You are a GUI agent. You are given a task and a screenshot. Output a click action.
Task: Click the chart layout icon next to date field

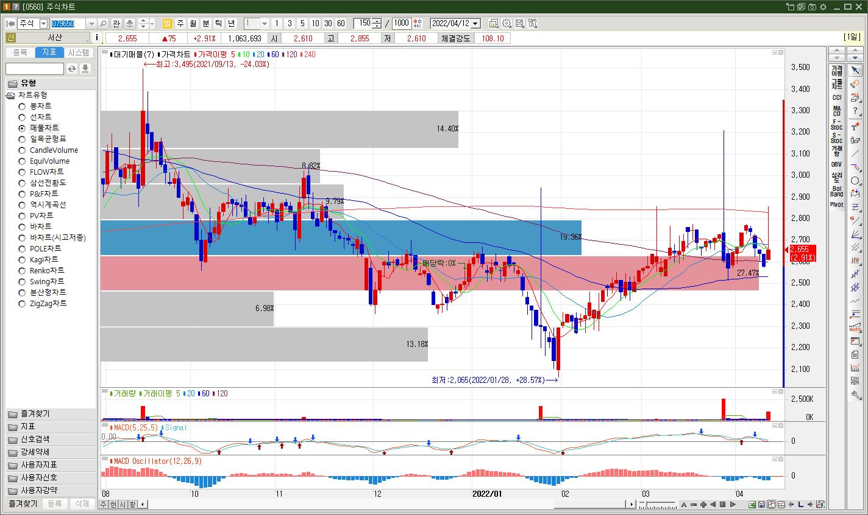tap(494, 23)
